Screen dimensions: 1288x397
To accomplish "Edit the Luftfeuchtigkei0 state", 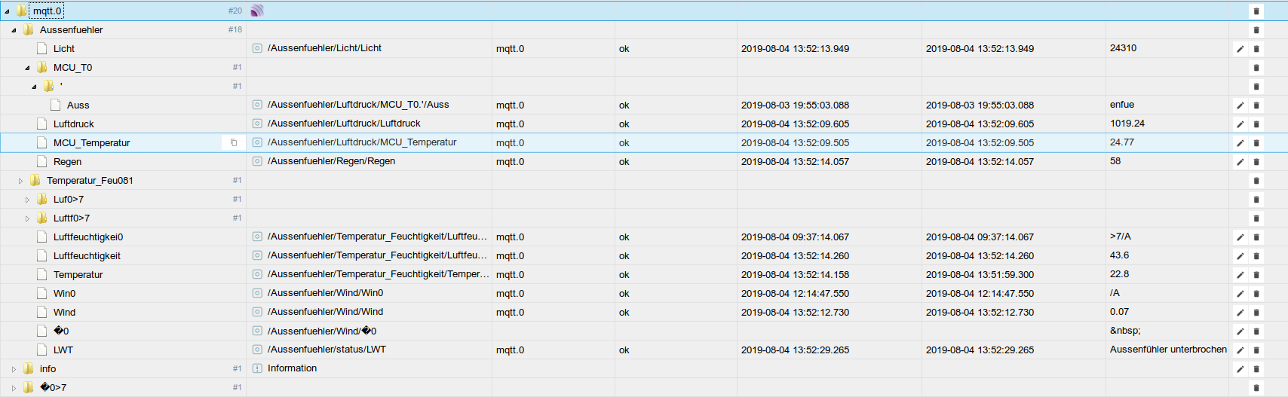I will pyautogui.click(x=1240, y=237).
